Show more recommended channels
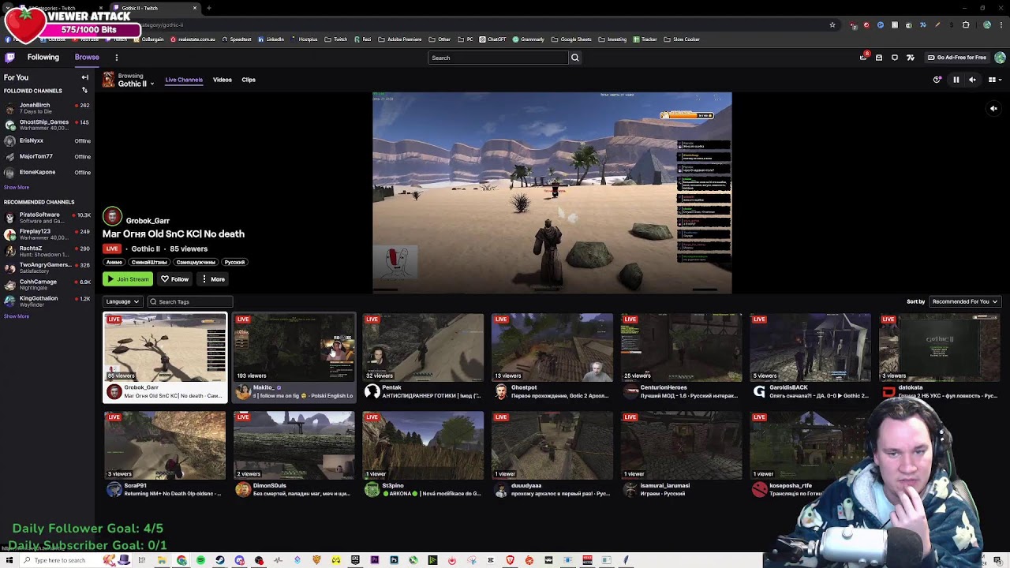1010x568 pixels. 17,316
